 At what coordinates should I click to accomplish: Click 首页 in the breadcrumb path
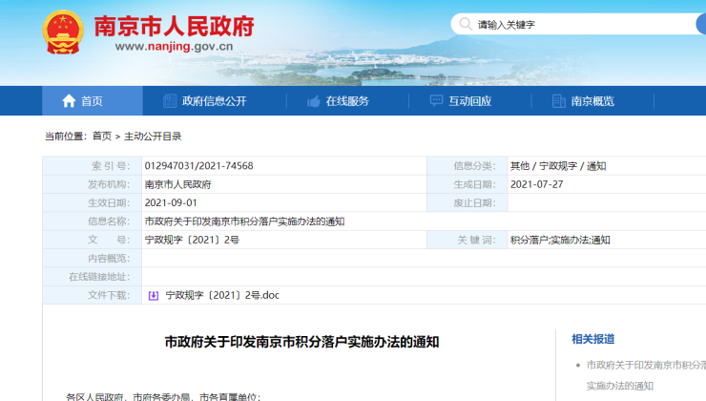102,137
